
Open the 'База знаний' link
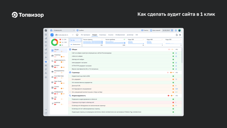point(155,30)
